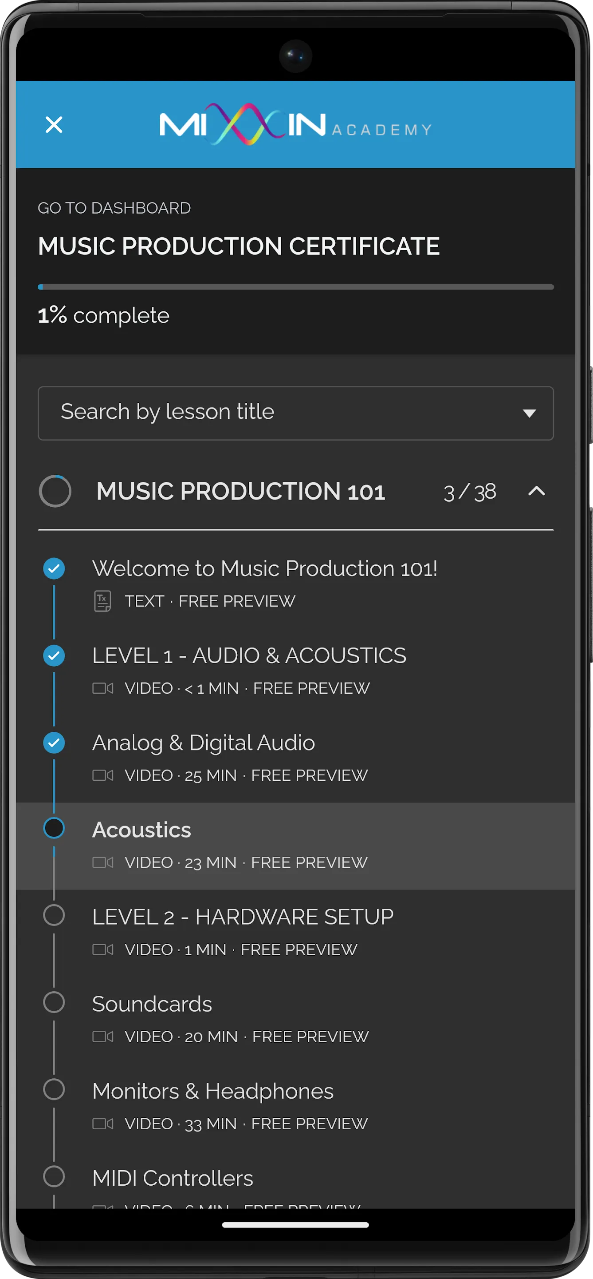
Task: Click the Search by lesson title field
Action: tap(295, 413)
